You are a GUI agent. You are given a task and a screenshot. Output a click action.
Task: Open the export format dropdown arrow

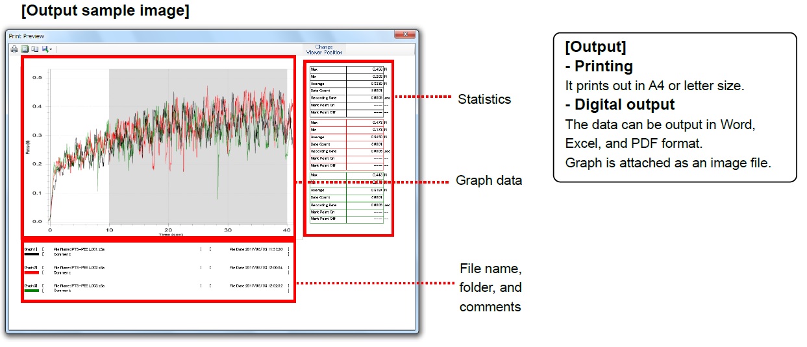tap(51, 49)
